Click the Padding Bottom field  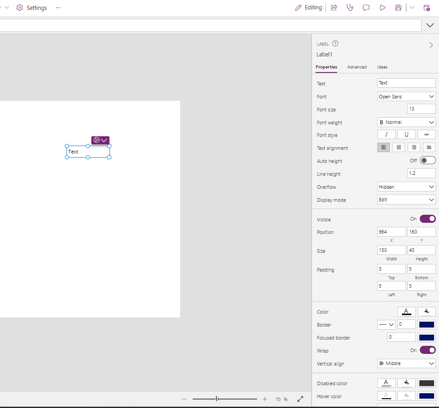[422, 269]
